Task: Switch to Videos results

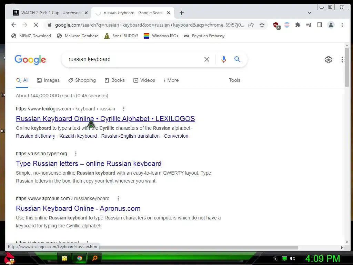Action: (x=144, y=80)
